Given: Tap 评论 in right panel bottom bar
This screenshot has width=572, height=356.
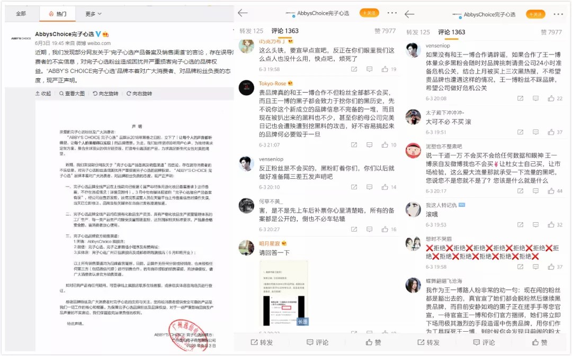Looking at the screenshot, I should [484, 343].
